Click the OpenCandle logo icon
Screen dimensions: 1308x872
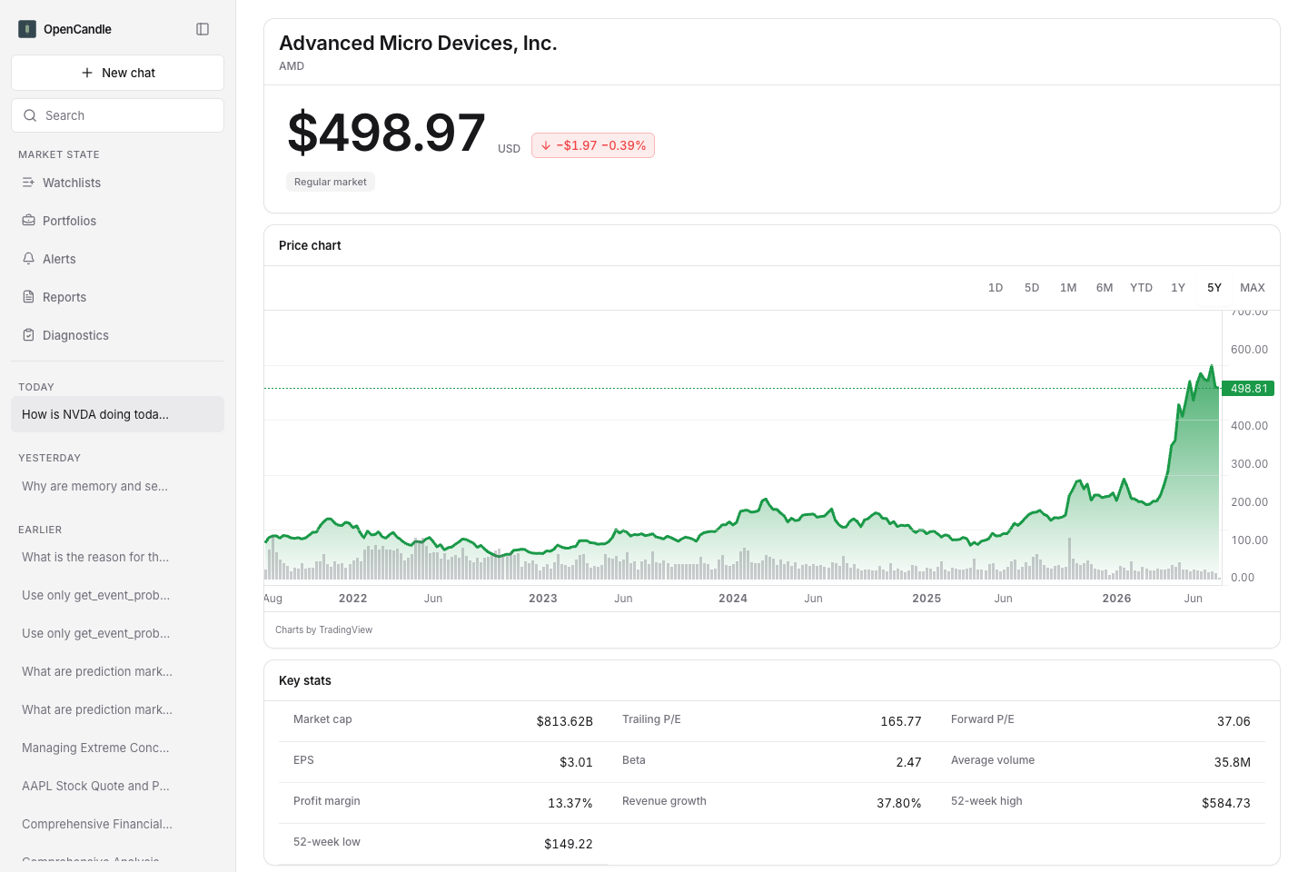pyautogui.click(x=27, y=29)
